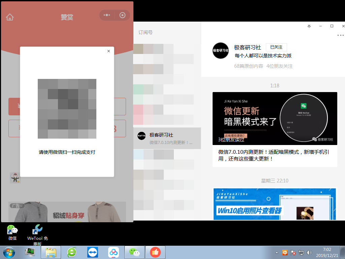Switch to the WeChat taskbar button
This screenshot has height=259, width=345.
click(134, 252)
